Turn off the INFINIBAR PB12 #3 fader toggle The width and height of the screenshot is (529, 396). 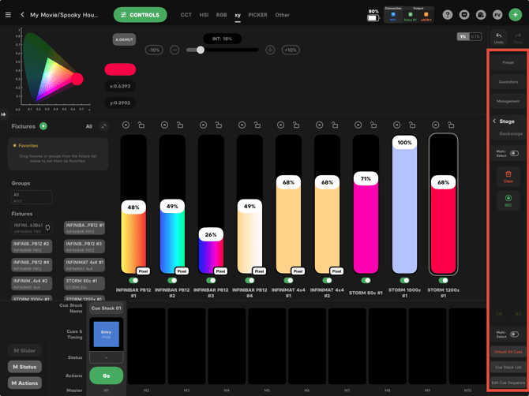click(211, 280)
